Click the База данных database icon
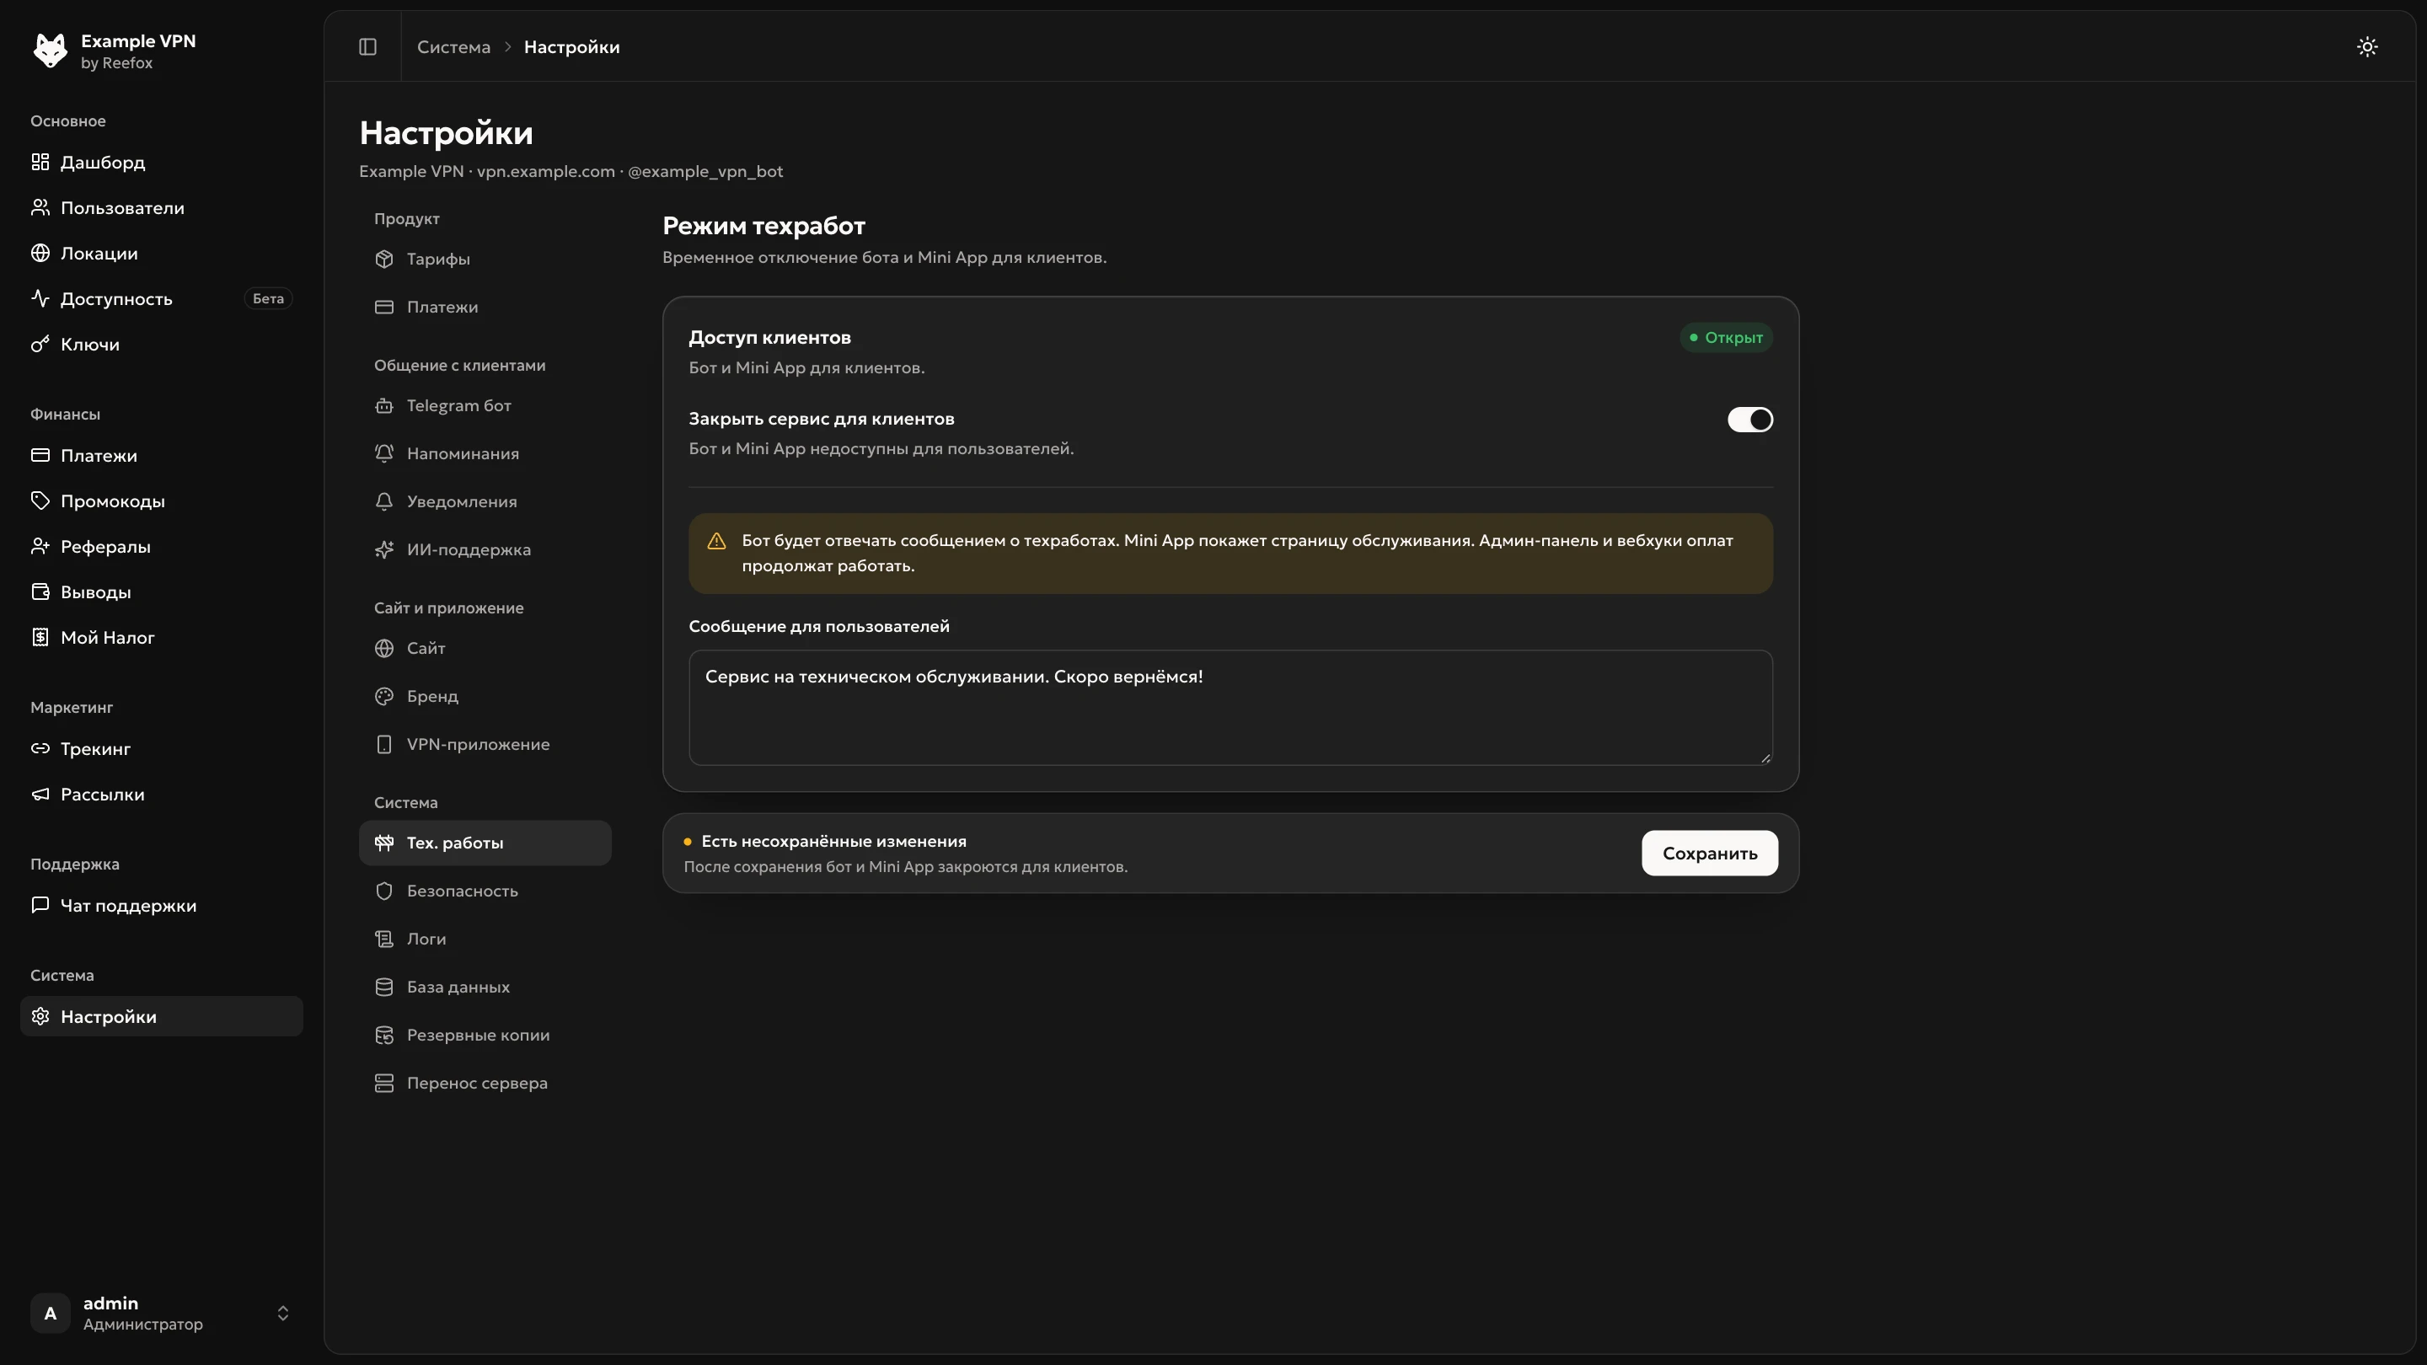Viewport: 2427px width, 1365px height. tap(383, 988)
